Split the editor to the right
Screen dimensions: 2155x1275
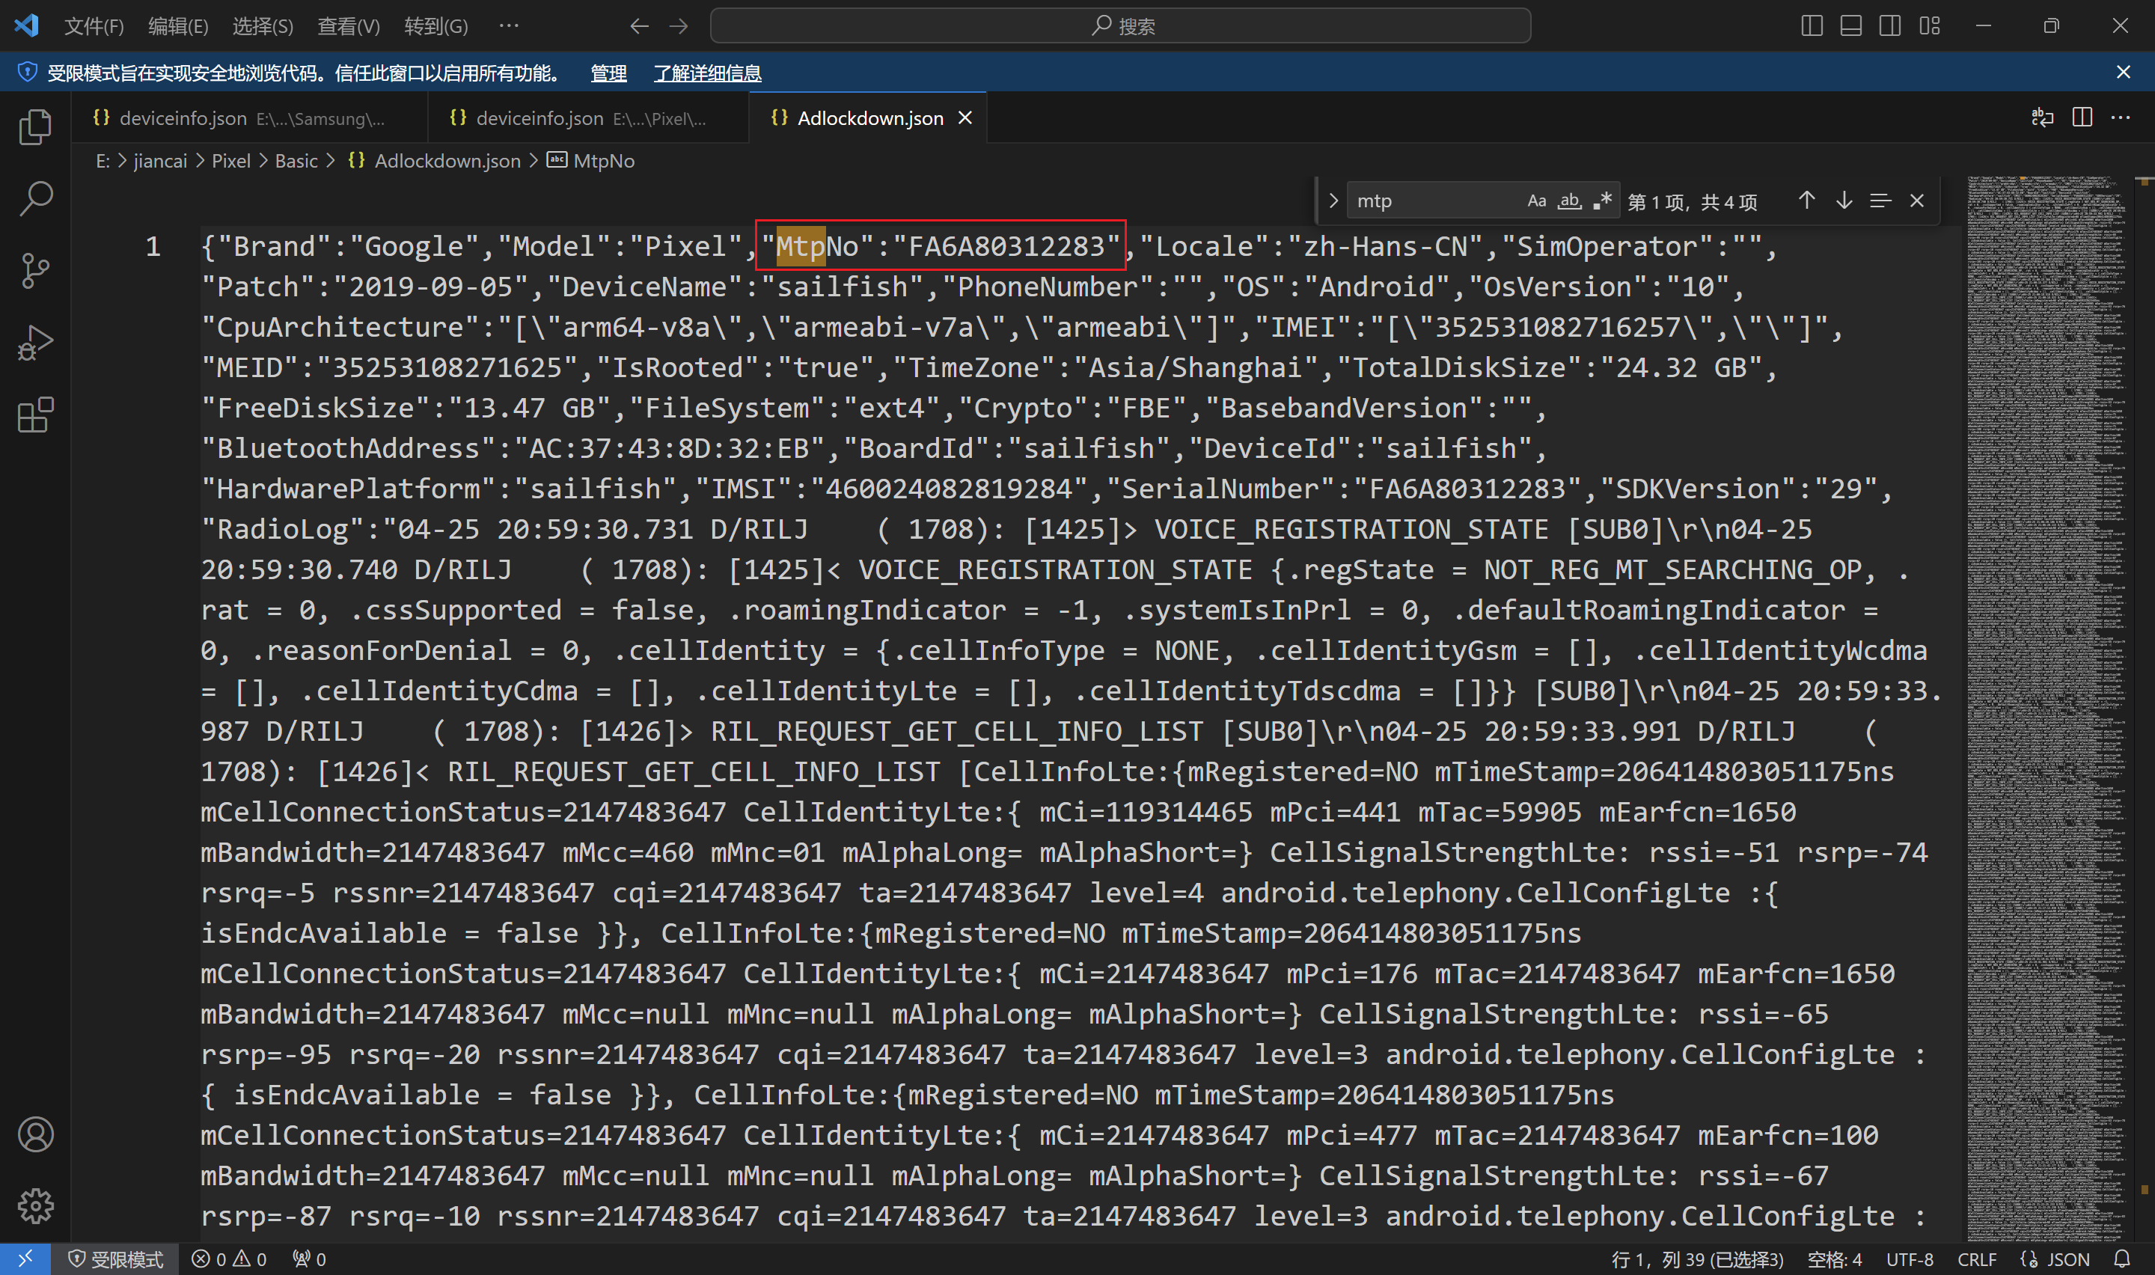(x=2082, y=117)
